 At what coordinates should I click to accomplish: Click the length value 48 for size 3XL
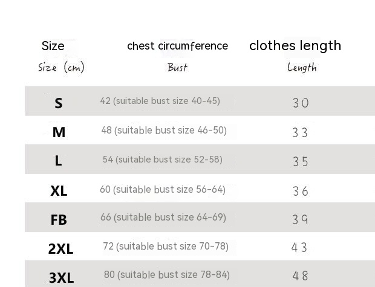click(x=301, y=276)
